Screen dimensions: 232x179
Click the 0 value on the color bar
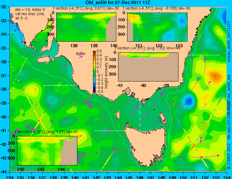tap(97, 71)
